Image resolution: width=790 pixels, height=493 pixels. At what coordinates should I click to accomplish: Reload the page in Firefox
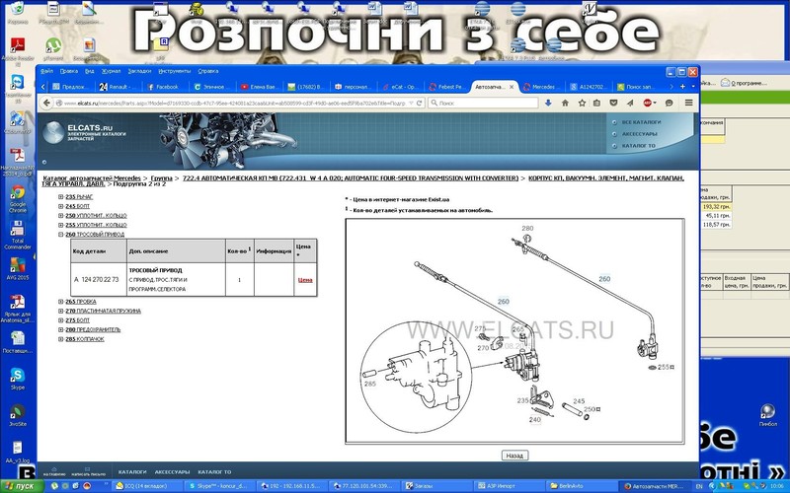419,103
